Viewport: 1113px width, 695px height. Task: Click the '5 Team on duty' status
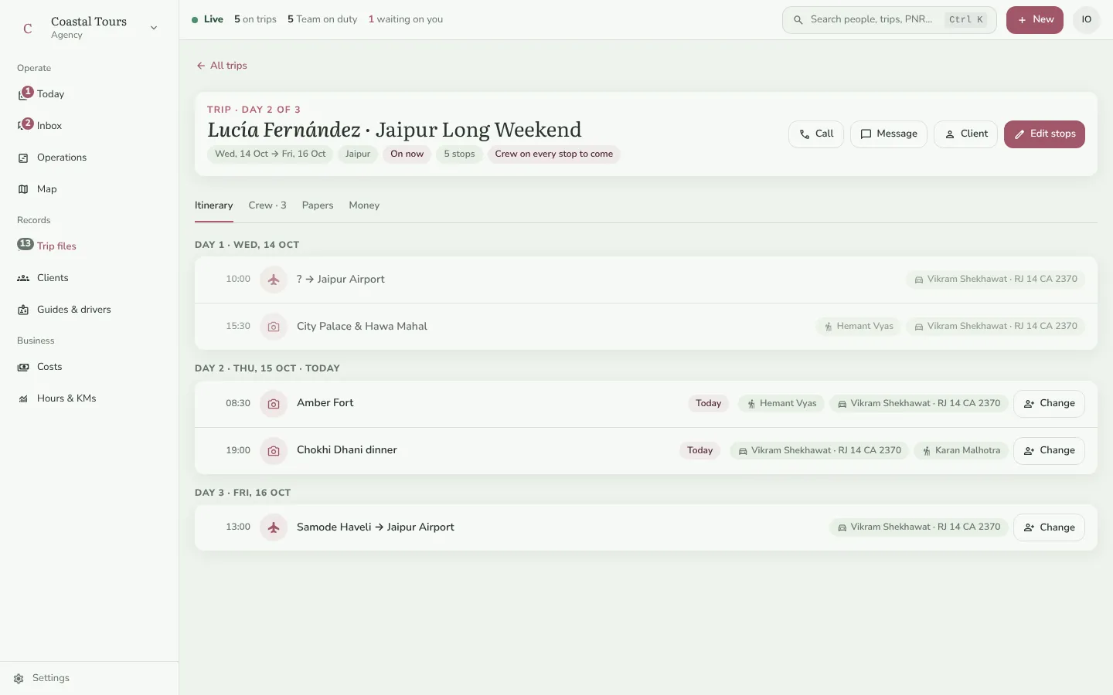322,19
